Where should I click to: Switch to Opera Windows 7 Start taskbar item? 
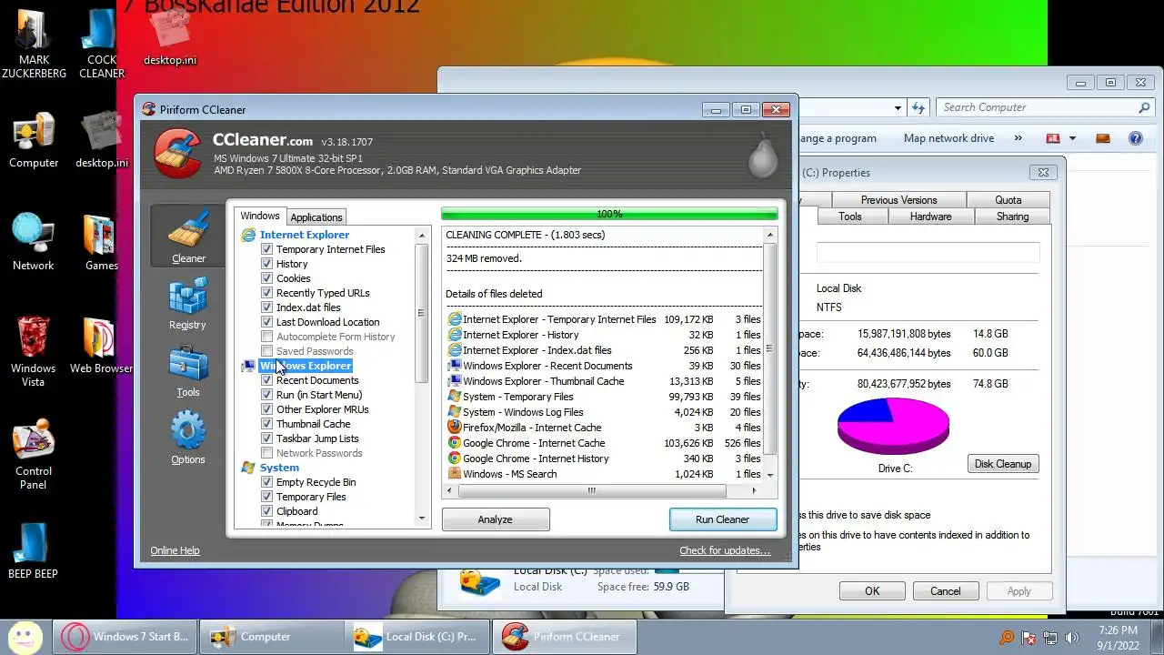tap(125, 637)
